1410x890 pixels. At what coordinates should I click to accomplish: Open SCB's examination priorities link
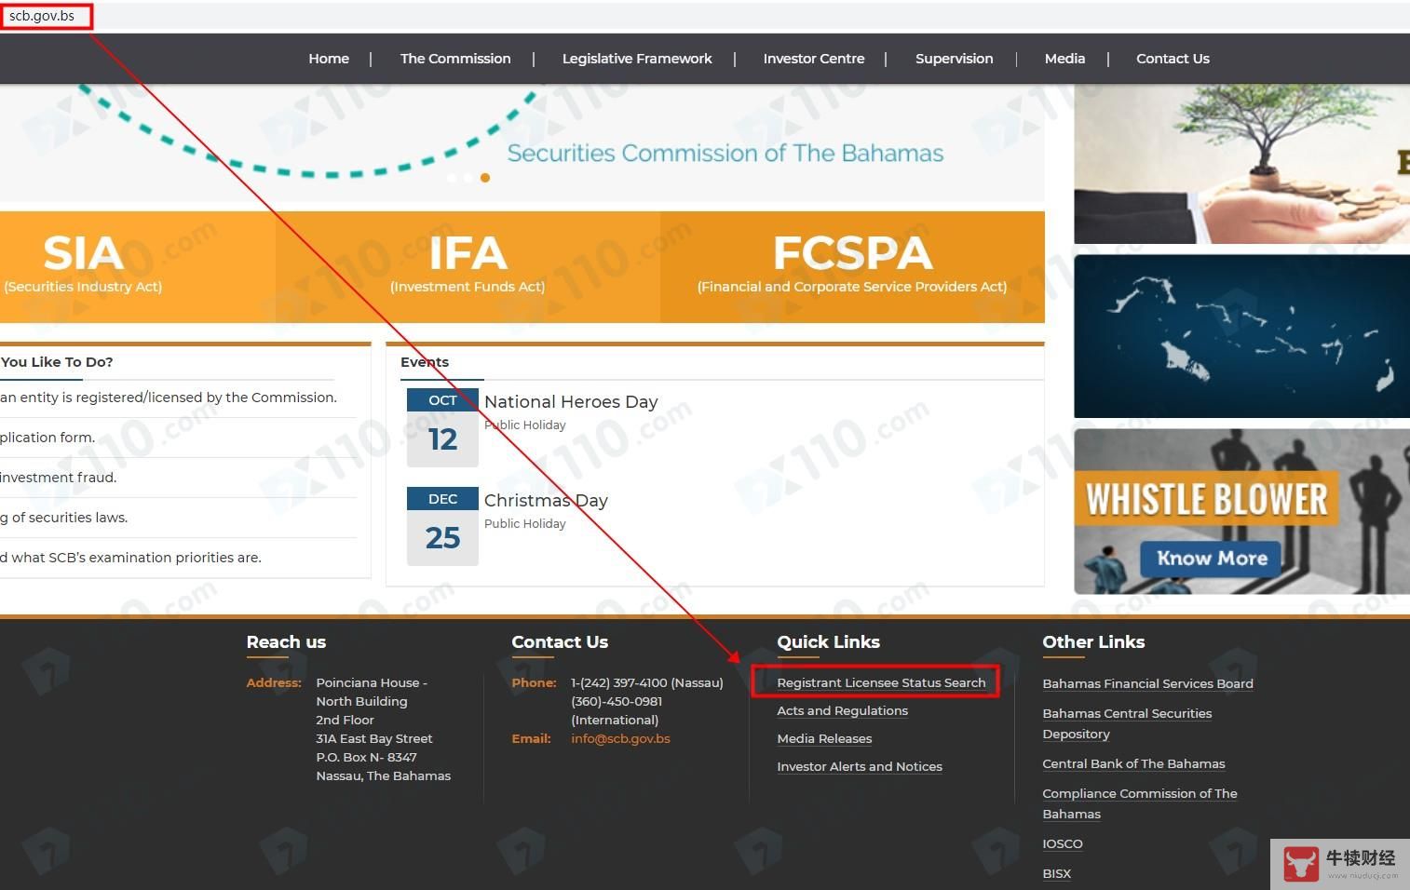pyautogui.click(x=130, y=558)
